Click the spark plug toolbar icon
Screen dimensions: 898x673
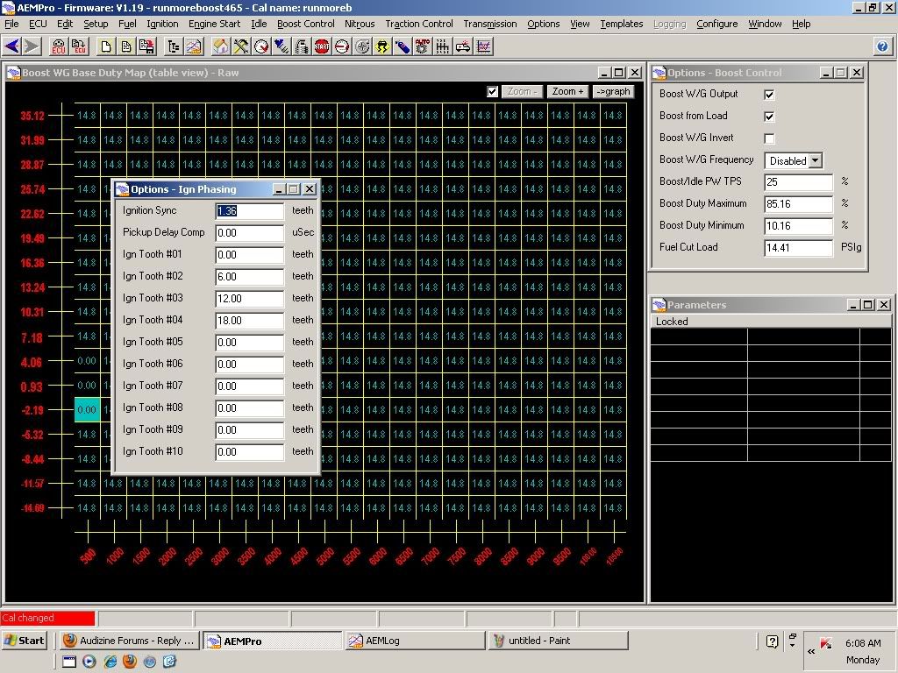pos(282,46)
